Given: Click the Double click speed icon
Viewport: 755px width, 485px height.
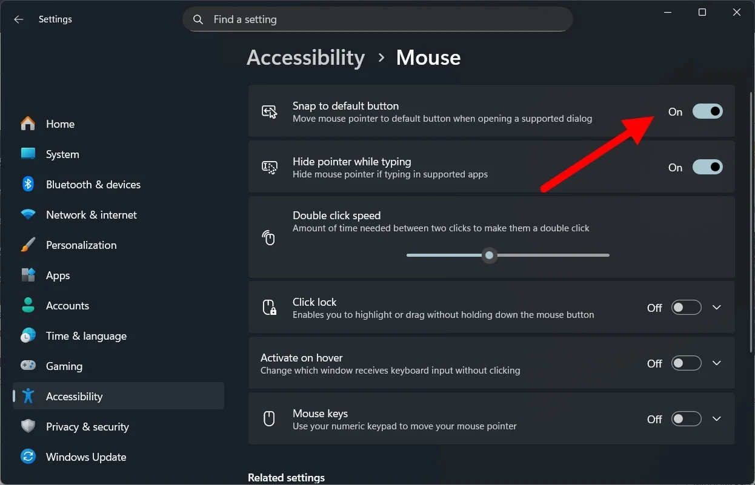Looking at the screenshot, I should click(268, 237).
